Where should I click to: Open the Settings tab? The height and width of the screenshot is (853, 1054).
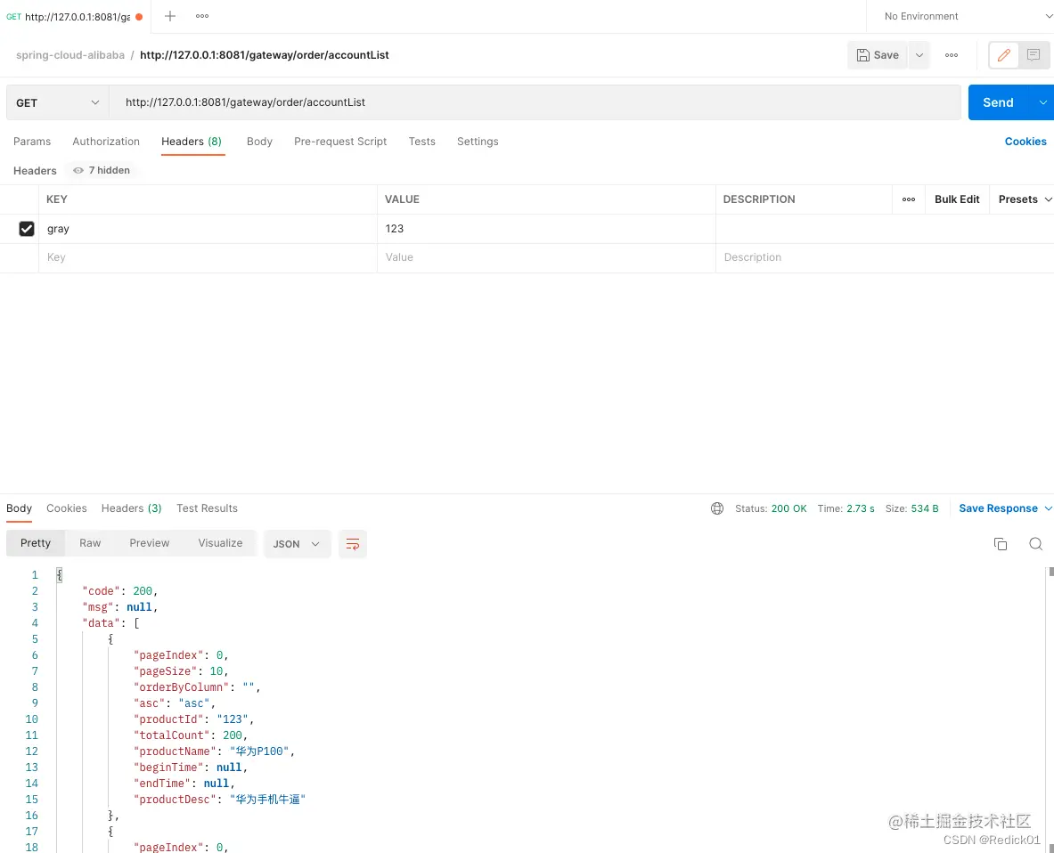click(478, 142)
